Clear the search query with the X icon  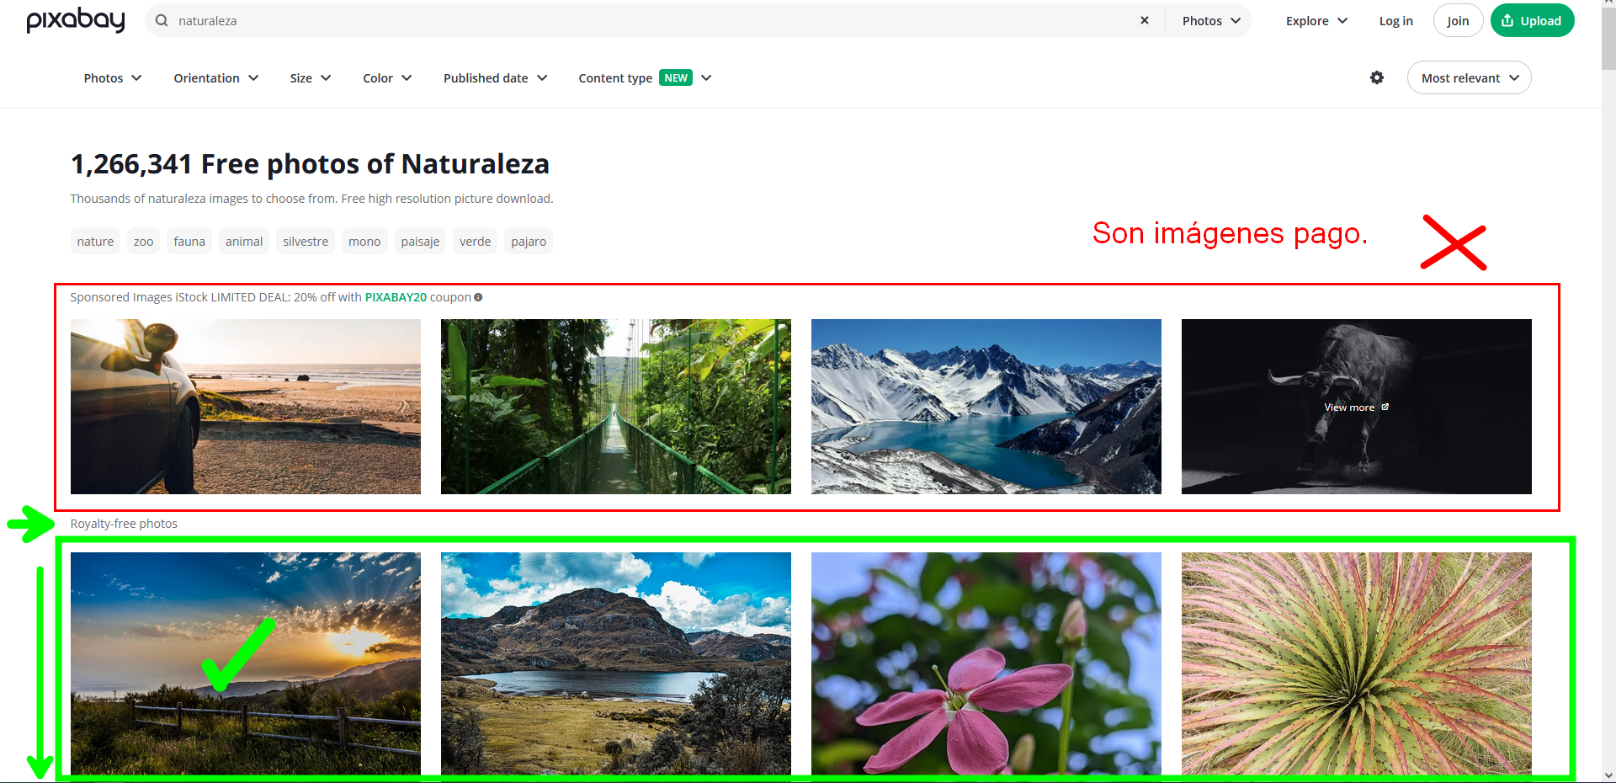(1145, 20)
